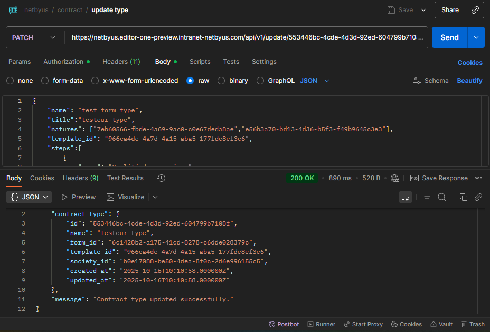Click the Beautify link
The height and width of the screenshot is (332, 490).
pyautogui.click(x=469, y=81)
